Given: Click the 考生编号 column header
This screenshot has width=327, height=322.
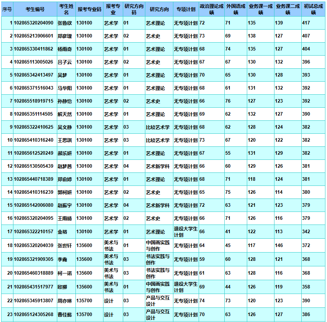Looking at the screenshot, I should click(35, 9).
